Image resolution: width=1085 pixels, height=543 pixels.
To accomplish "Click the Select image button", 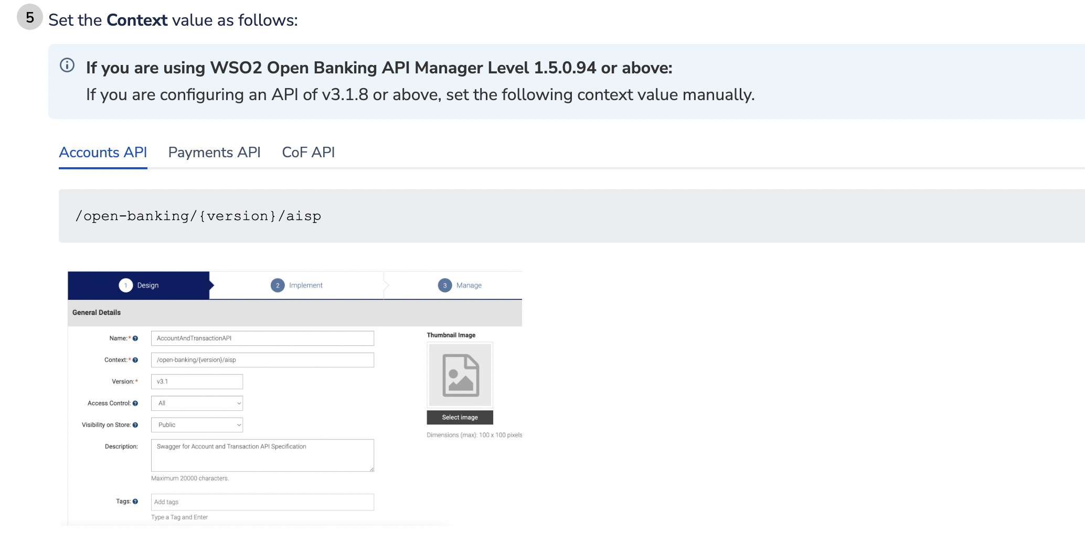I will point(459,417).
